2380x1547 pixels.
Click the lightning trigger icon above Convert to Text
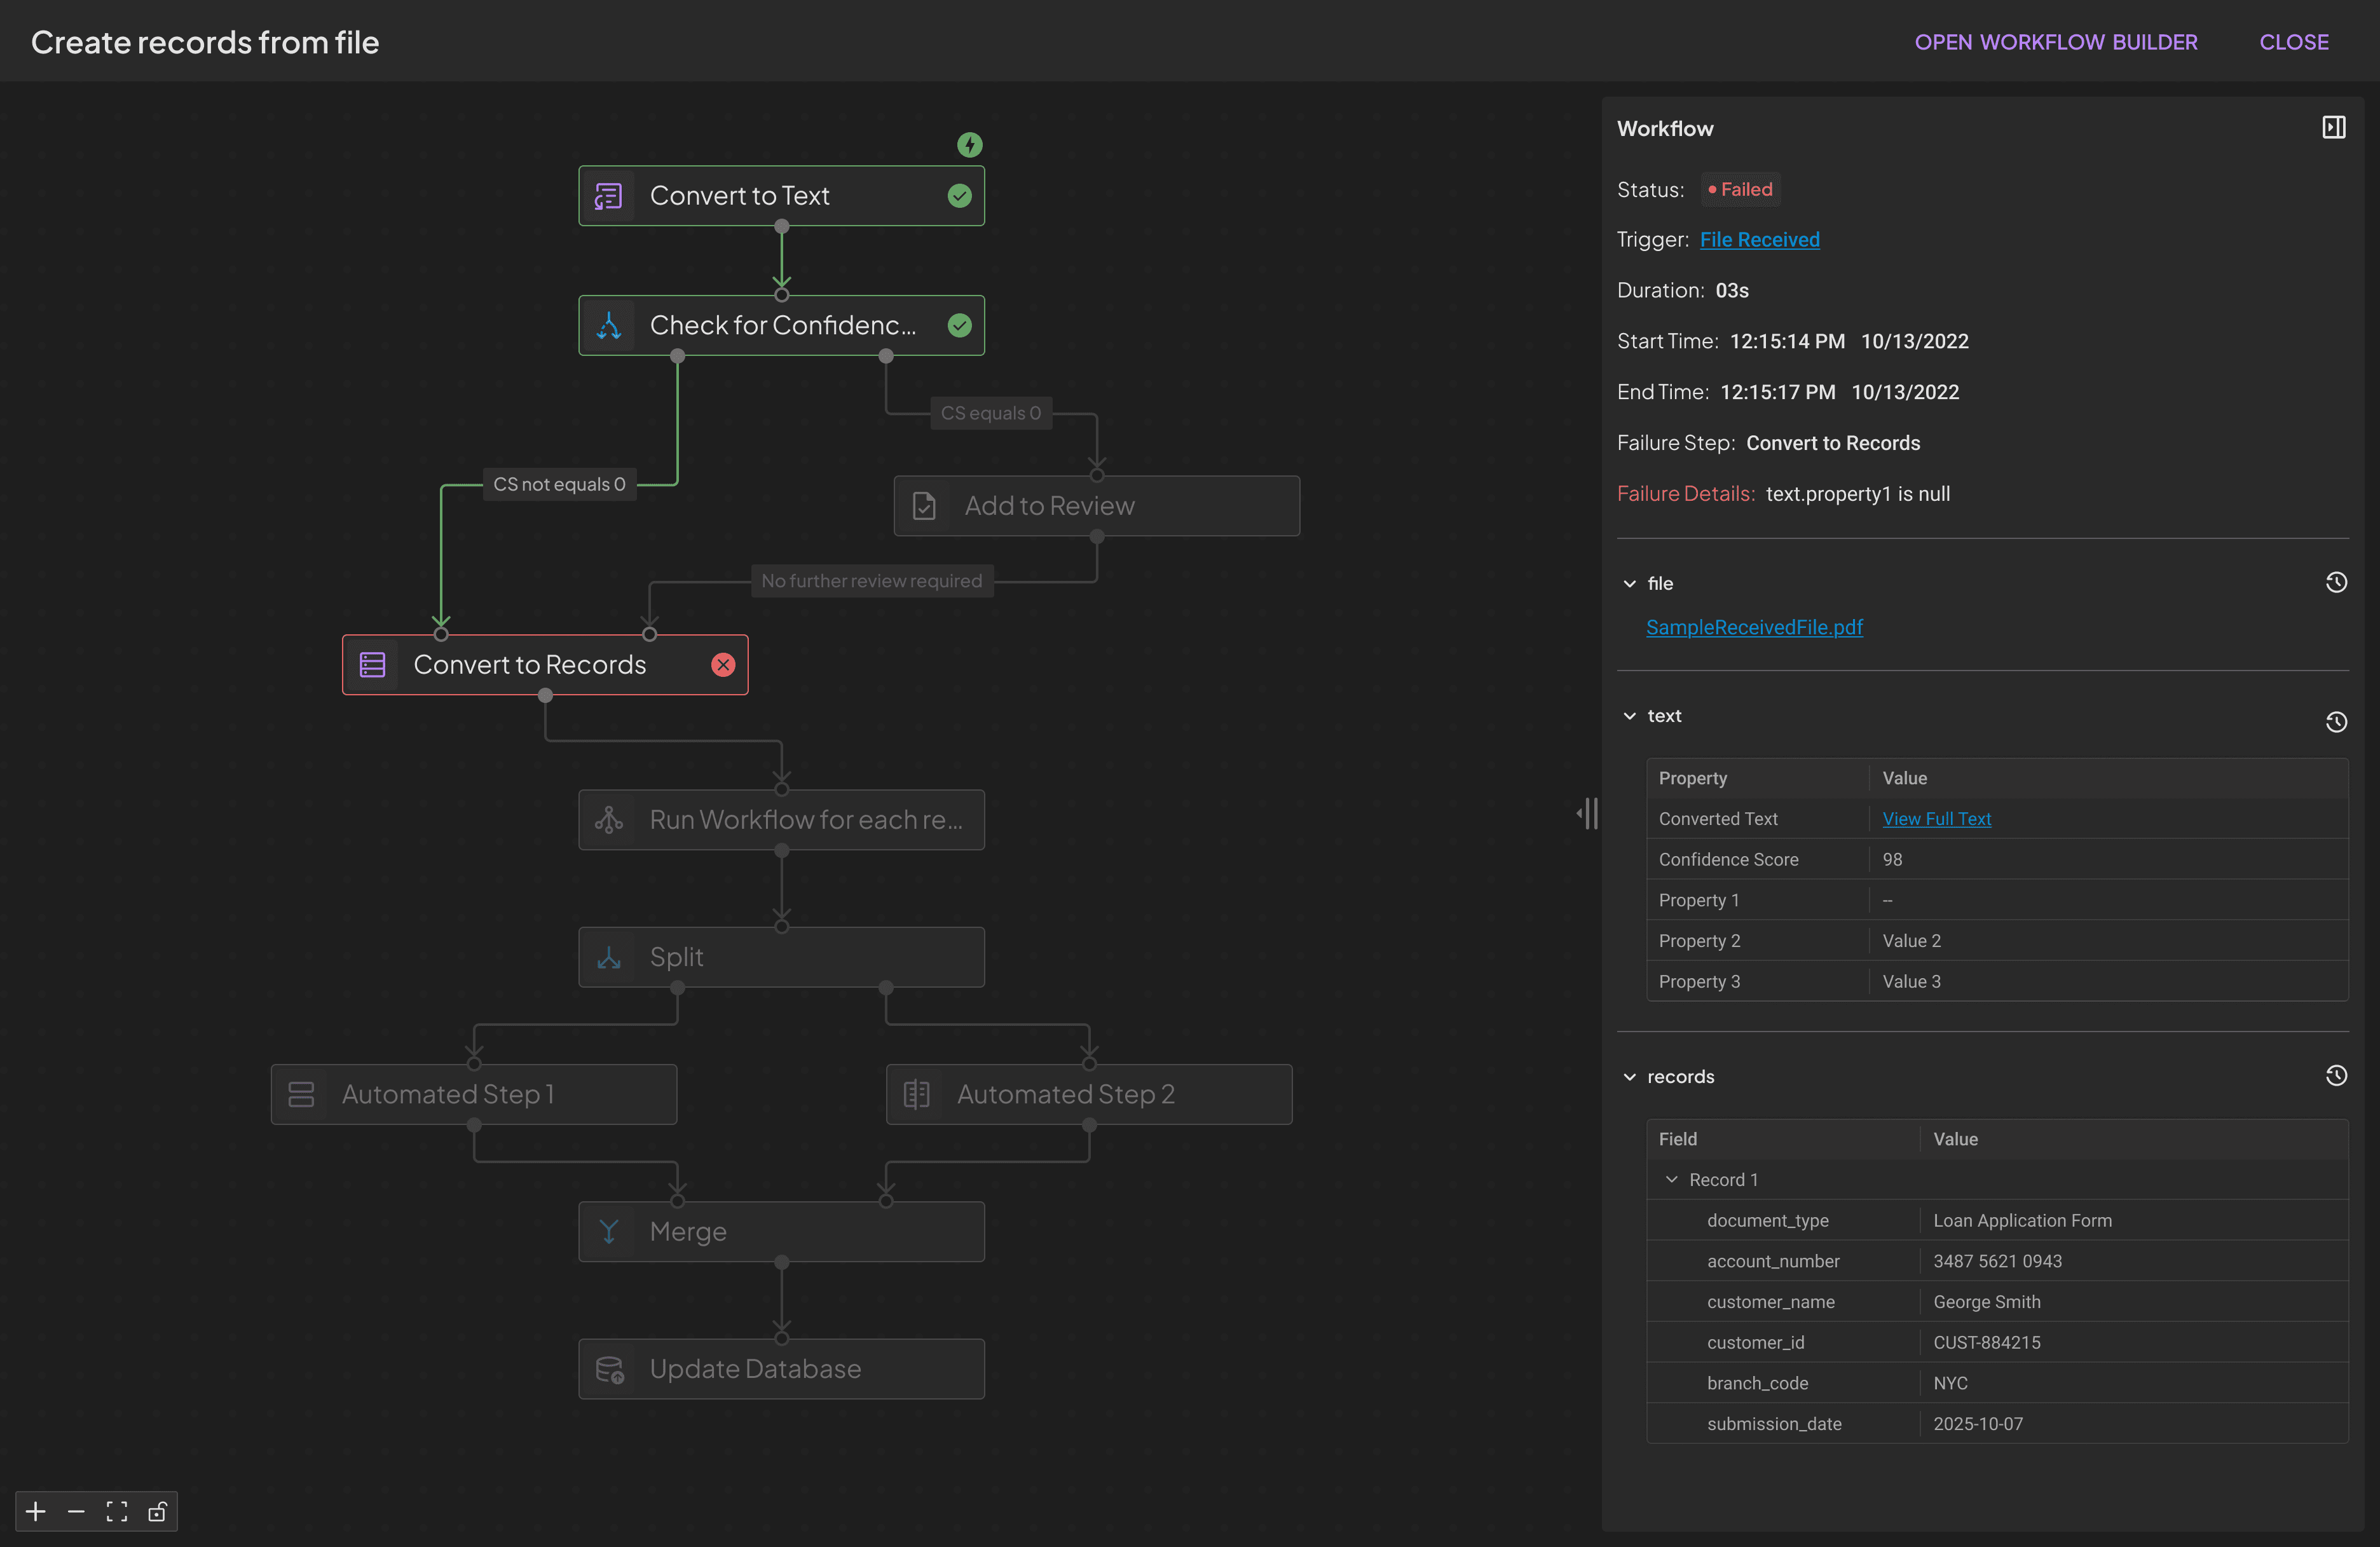click(969, 144)
